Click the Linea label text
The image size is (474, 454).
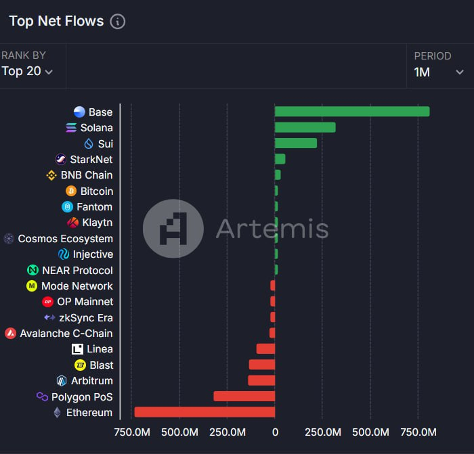tap(100, 349)
